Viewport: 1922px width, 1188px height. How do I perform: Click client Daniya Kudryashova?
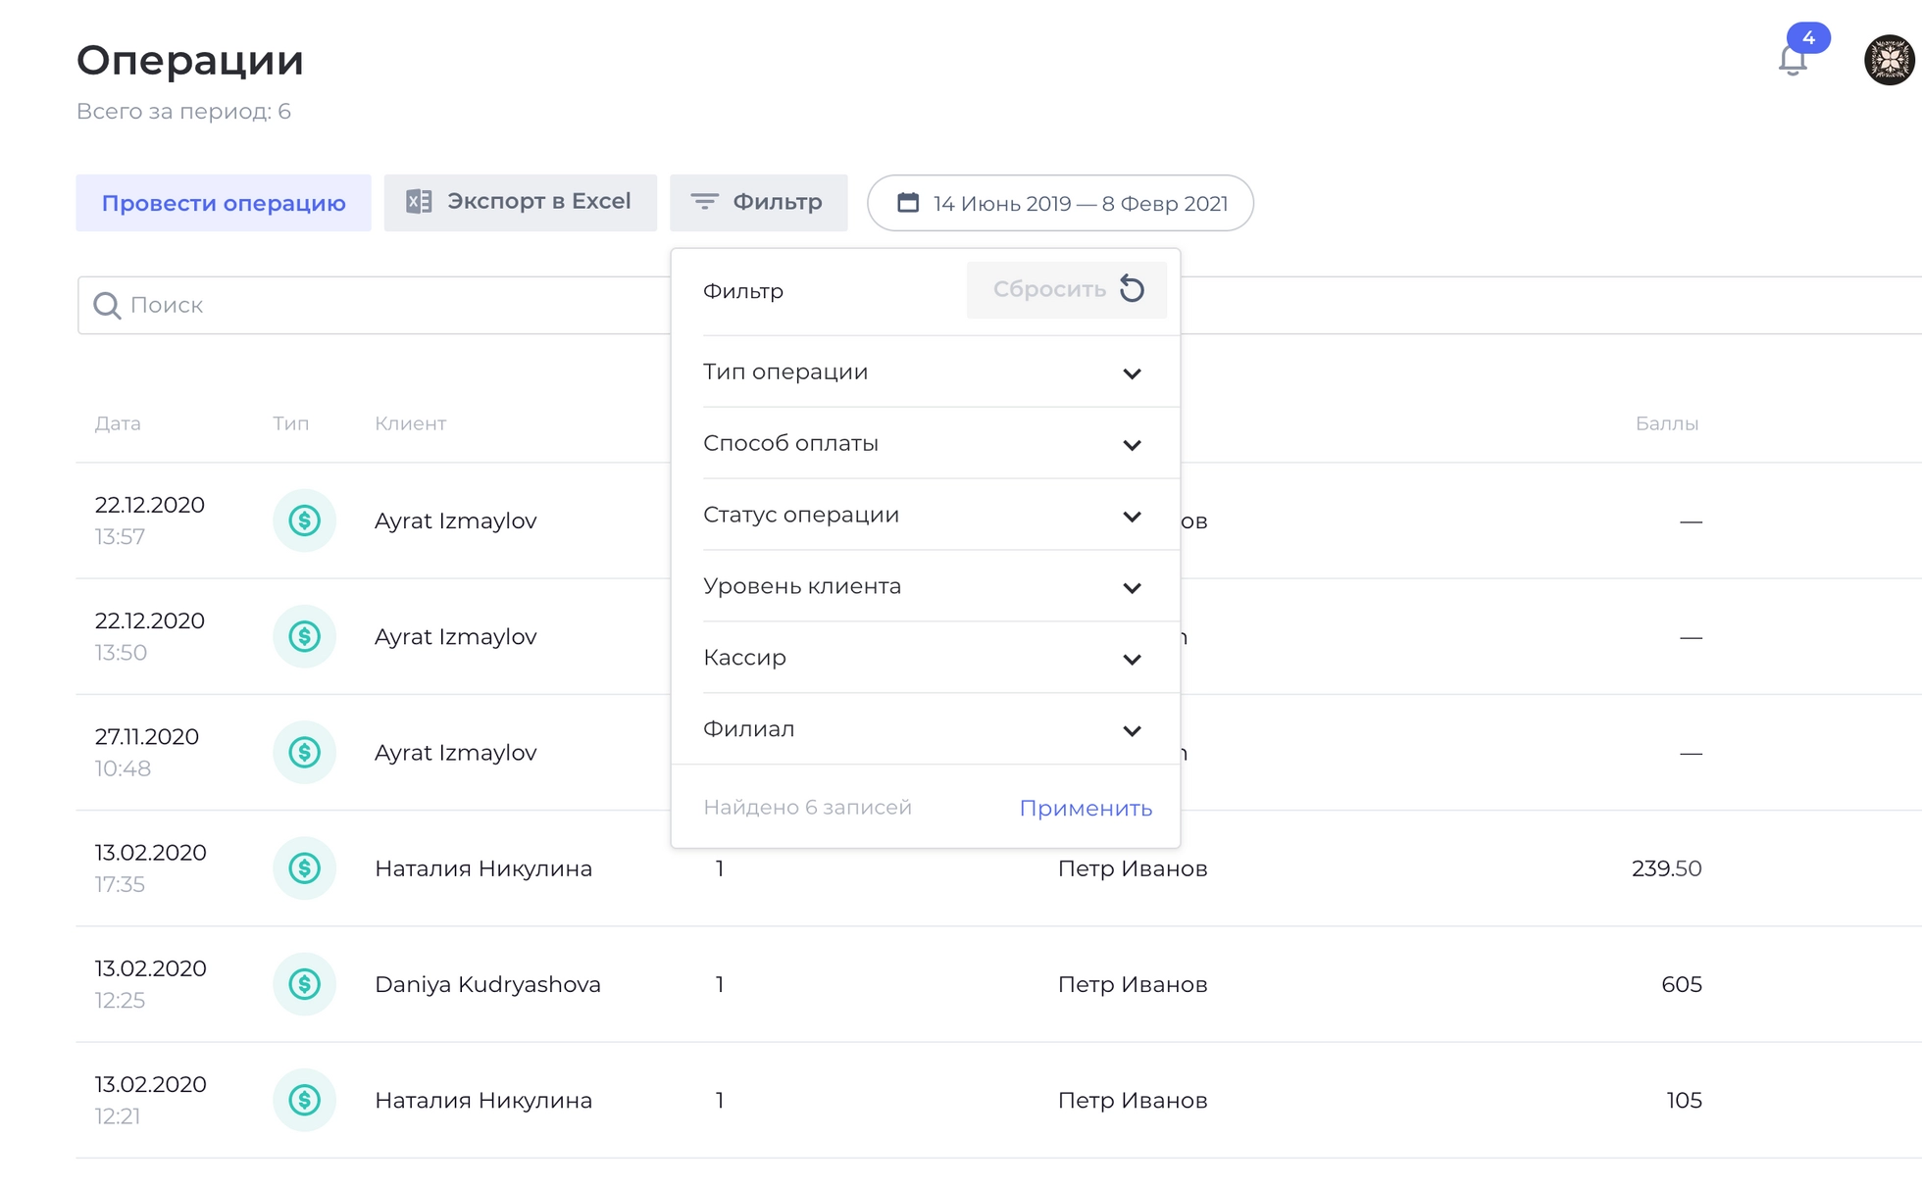click(487, 984)
